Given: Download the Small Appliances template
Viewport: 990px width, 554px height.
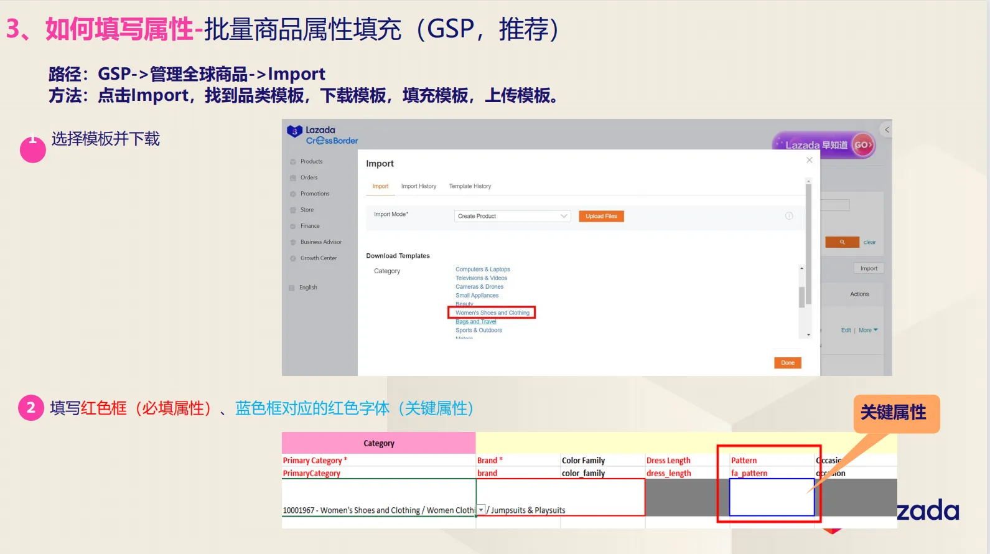Looking at the screenshot, I should pyautogui.click(x=477, y=296).
